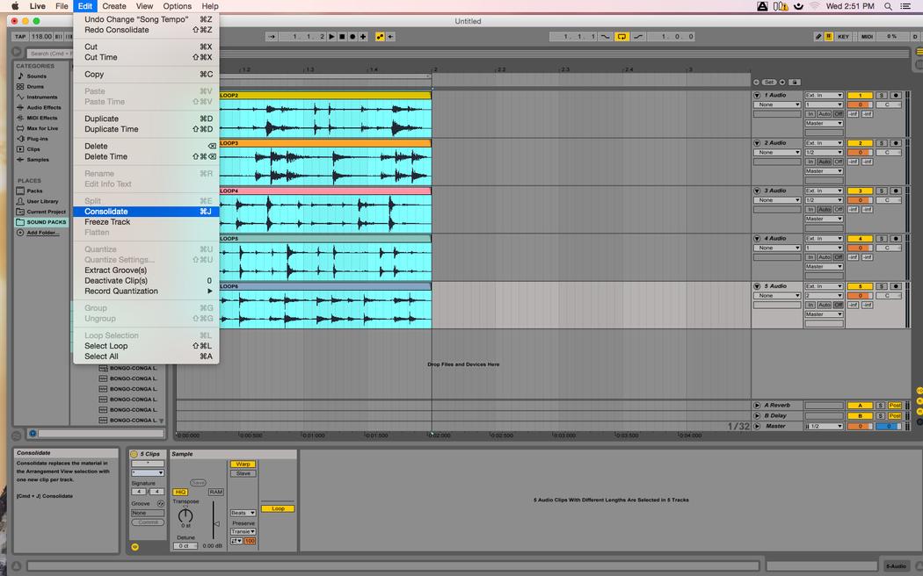Click the MIDI map mode button
The image size is (923, 576).
(x=867, y=37)
